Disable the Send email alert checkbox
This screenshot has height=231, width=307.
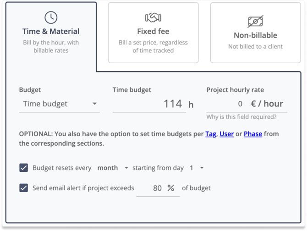[23, 188]
